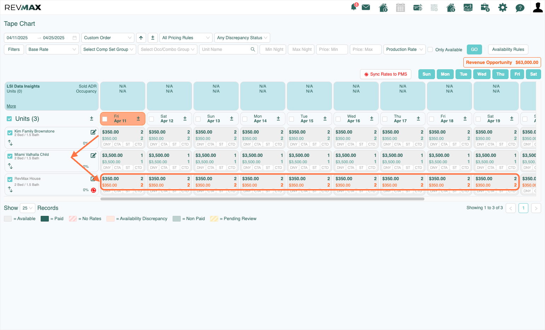Click the up arrow sort direction button
The height and width of the screenshot is (330, 545).
(x=141, y=38)
